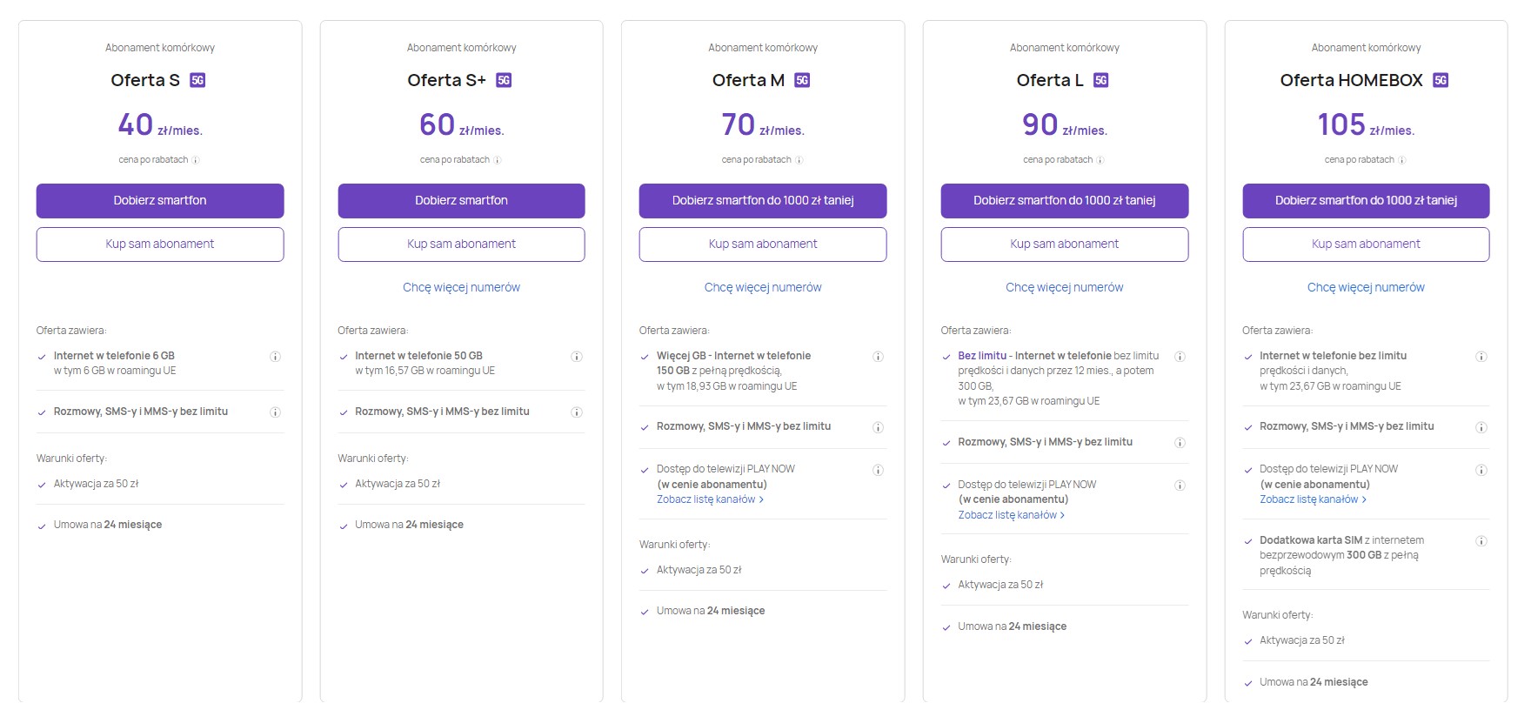The width and height of the screenshot is (1531, 710).
Task: Click Dobierz smartfon button in Oferta S
Action: [160, 201]
